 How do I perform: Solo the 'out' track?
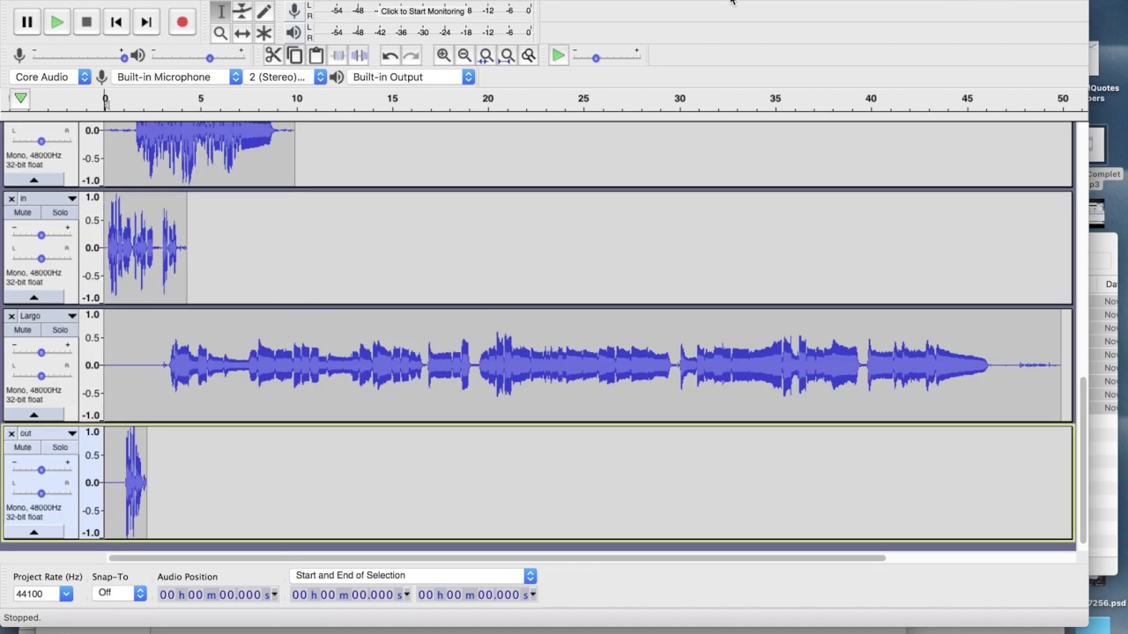point(60,447)
